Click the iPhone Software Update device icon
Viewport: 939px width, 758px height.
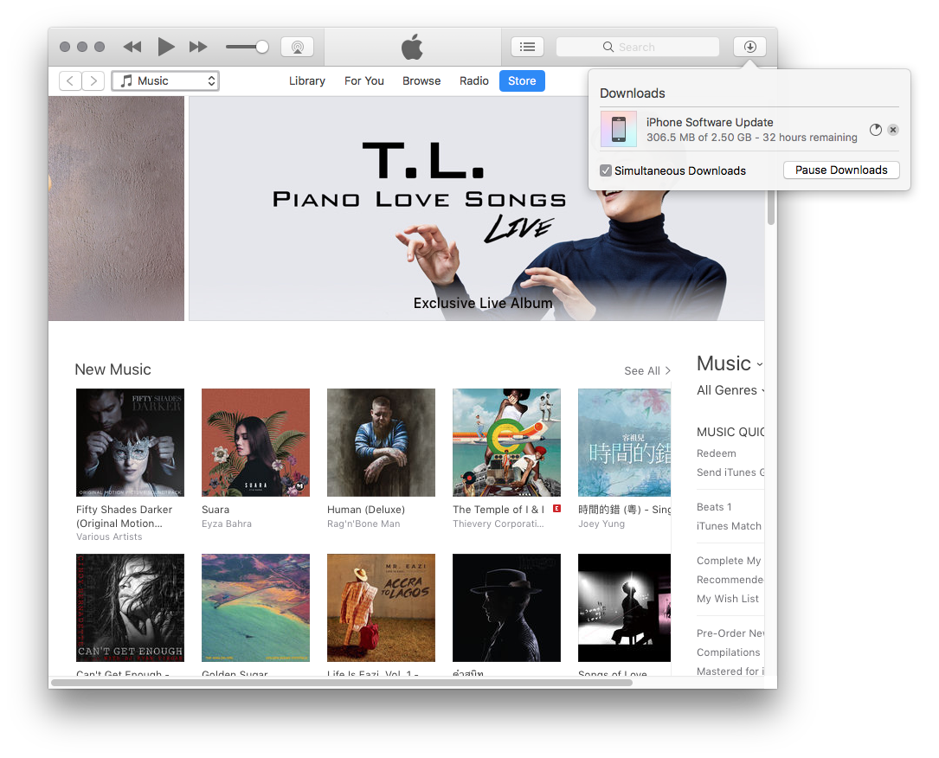pyautogui.click(x=619, y=129)
